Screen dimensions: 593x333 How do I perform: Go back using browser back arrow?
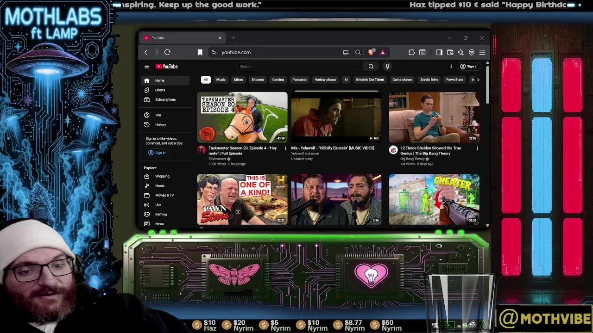[146, 52]
